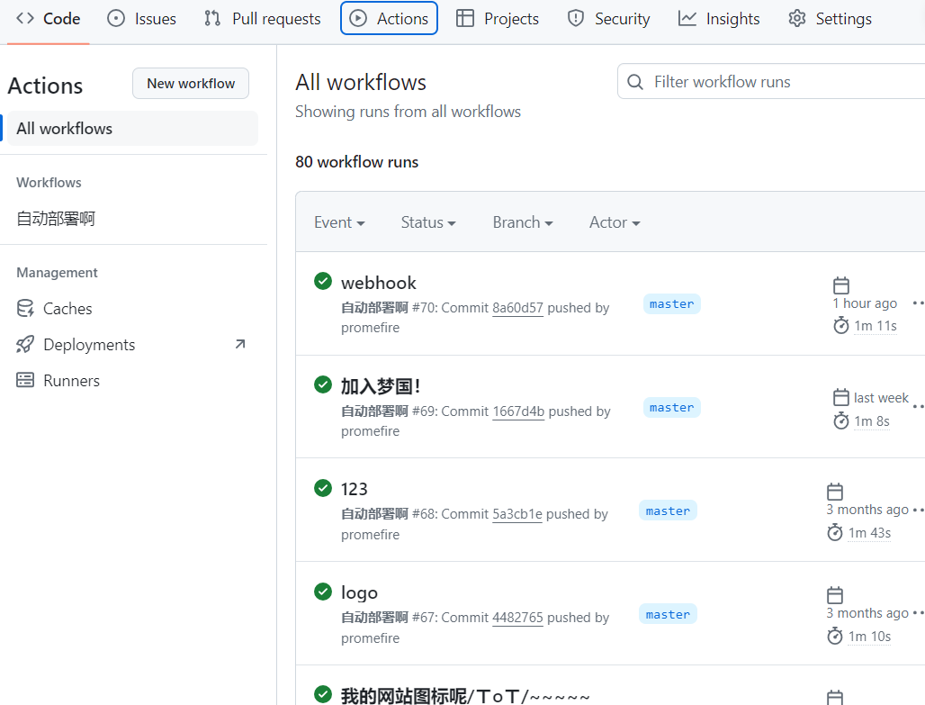Click the master branch label on logo run

click(668, 614)
